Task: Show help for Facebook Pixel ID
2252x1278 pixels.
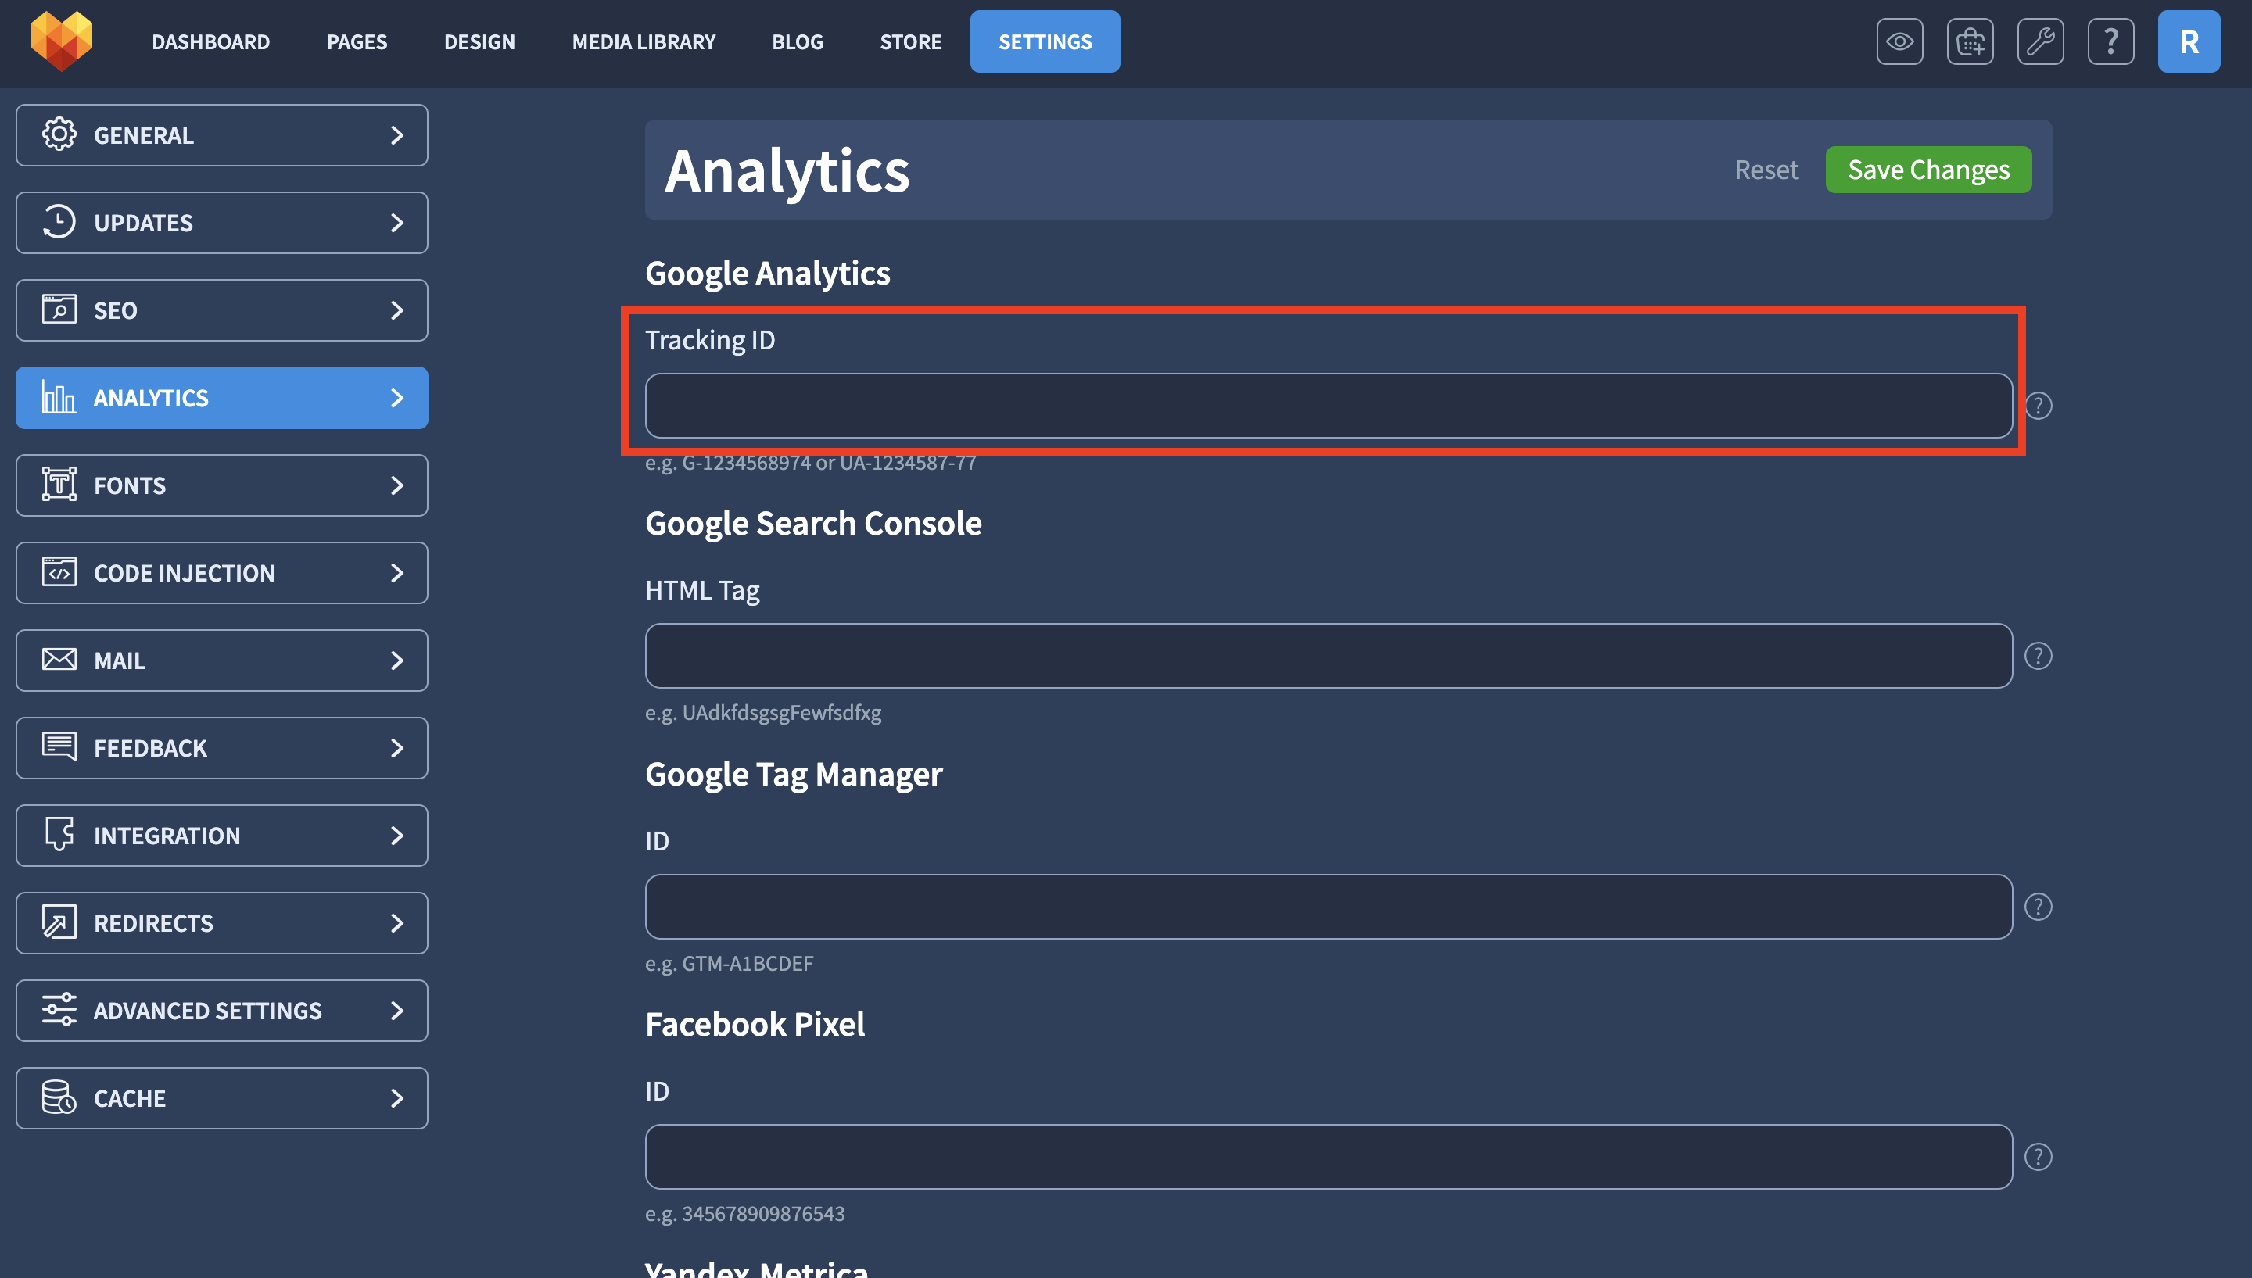Action: pos(2038,1157)
